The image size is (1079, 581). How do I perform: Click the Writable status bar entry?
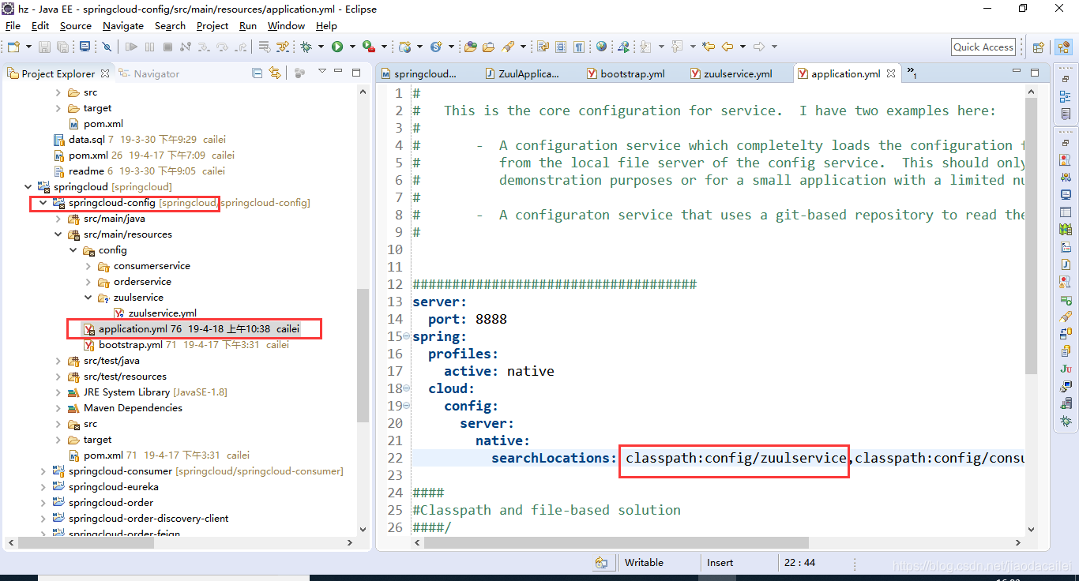click(644, 563)
